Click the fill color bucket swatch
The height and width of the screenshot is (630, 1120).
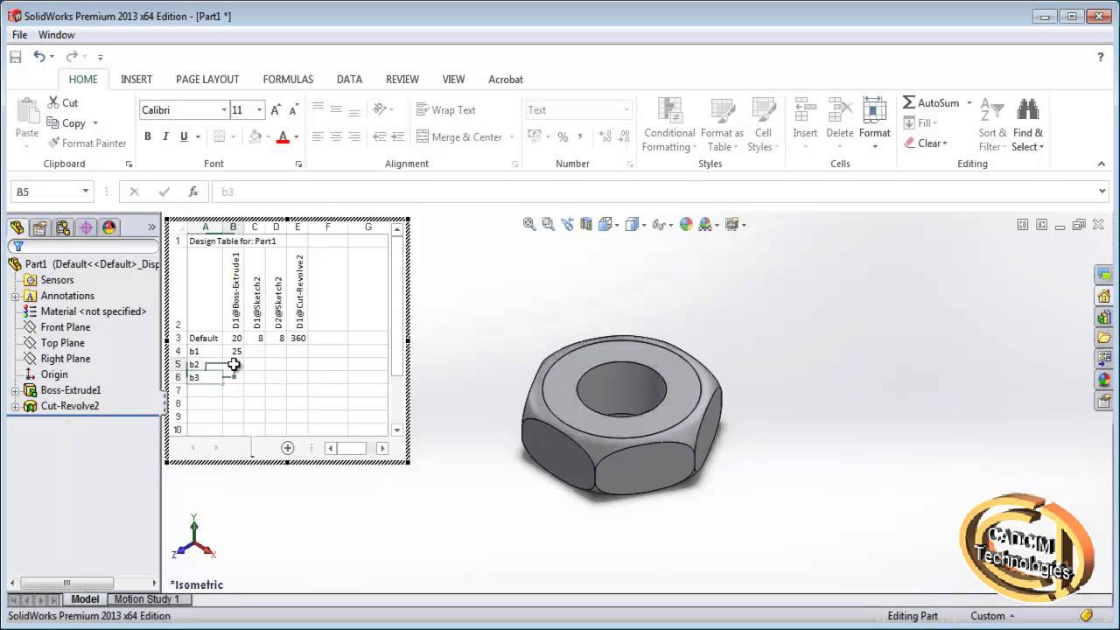pyautogui.click(x=255, y=136)
